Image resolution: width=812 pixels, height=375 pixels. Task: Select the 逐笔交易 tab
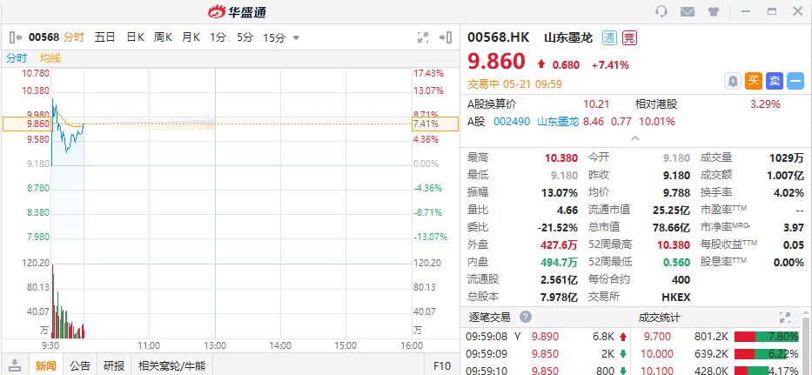point(489,317)
